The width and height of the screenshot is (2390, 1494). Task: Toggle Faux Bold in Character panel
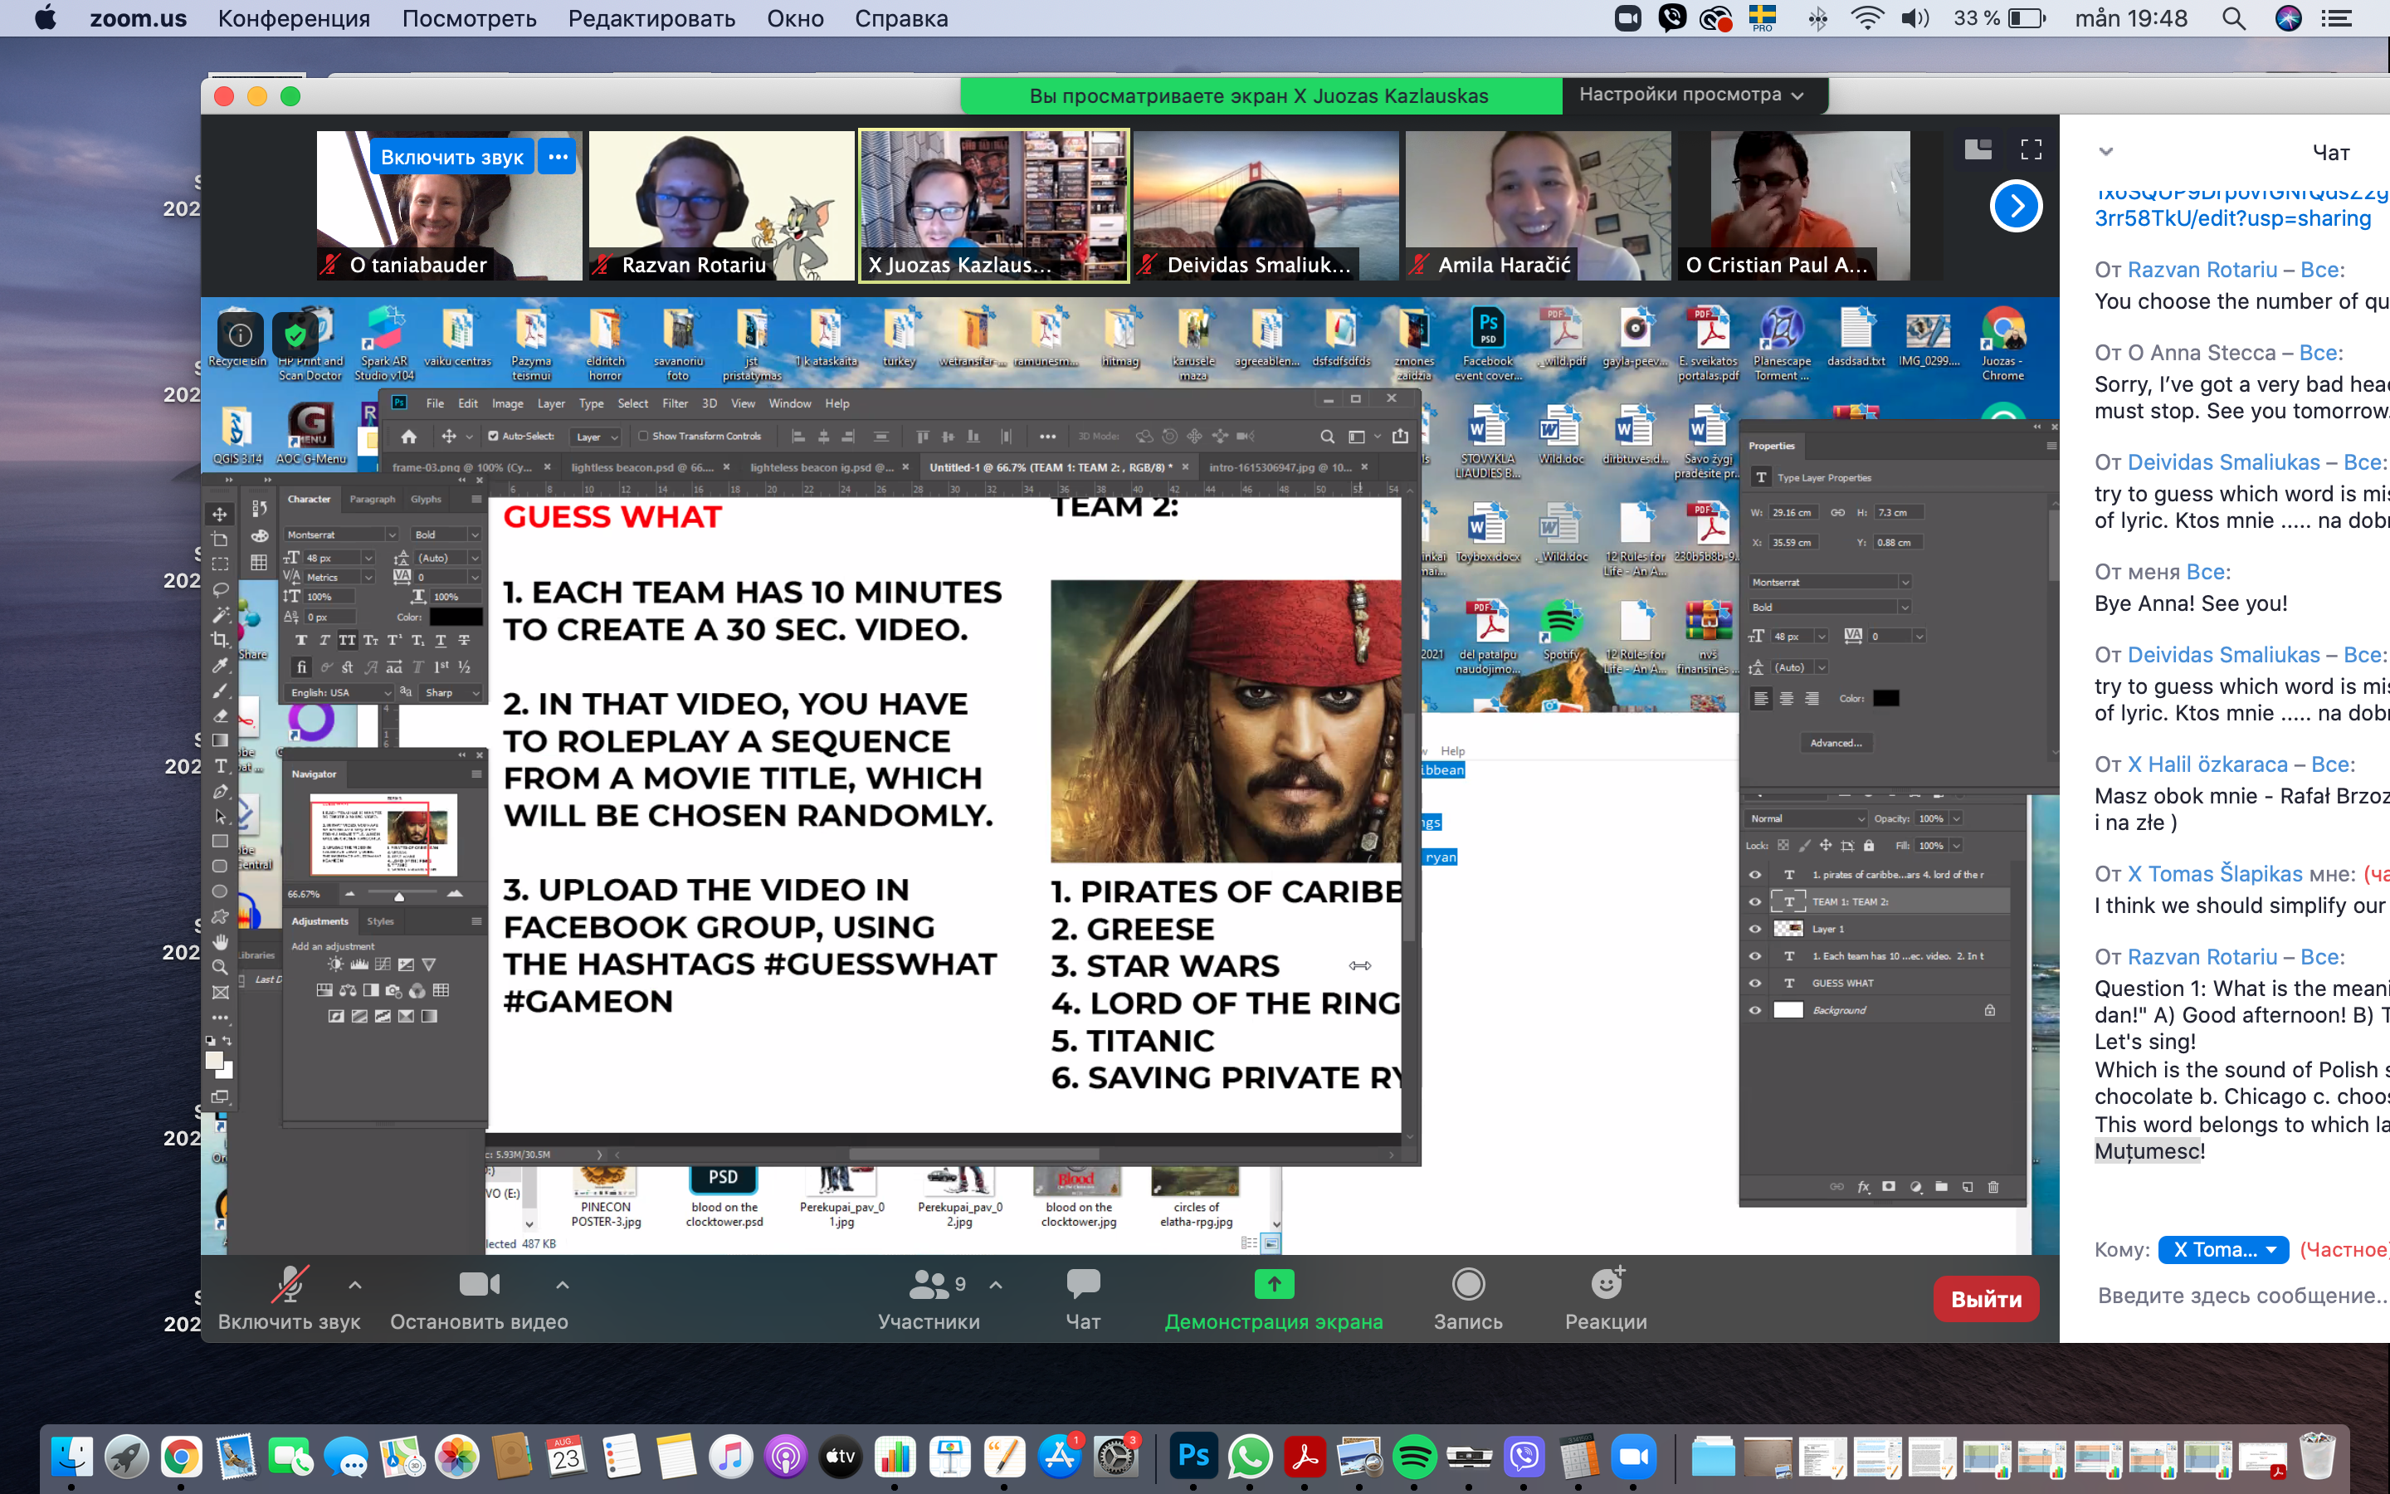[301, 640]
